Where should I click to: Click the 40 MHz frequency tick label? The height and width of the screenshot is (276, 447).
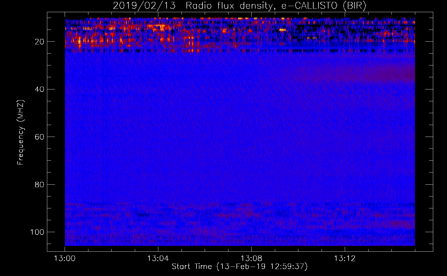coord(40,89)
